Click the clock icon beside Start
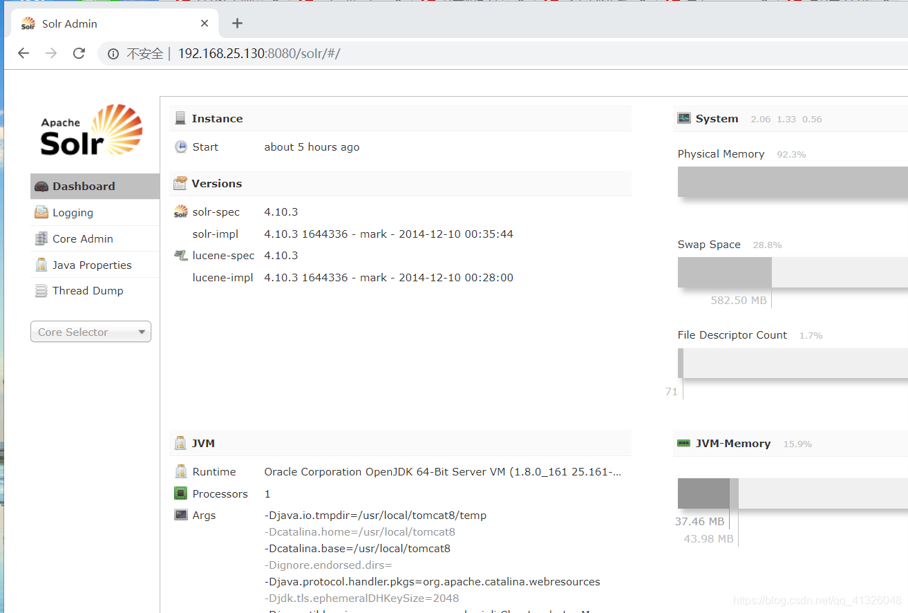The image size is (908, 613). 180,147
